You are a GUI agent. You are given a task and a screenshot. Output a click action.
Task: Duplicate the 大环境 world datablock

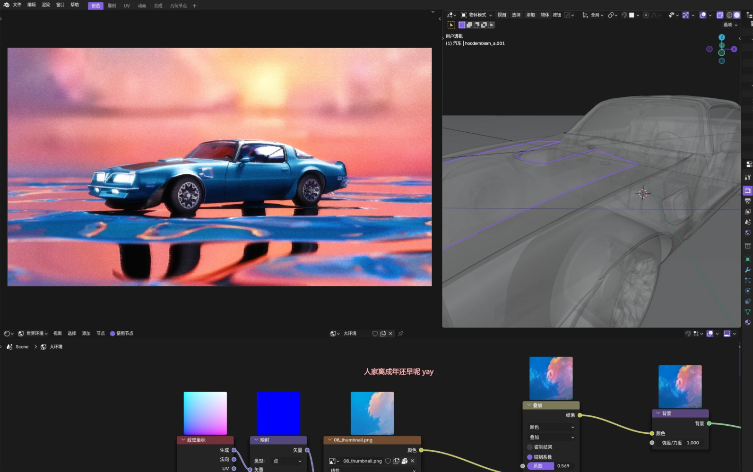point(383,334)
